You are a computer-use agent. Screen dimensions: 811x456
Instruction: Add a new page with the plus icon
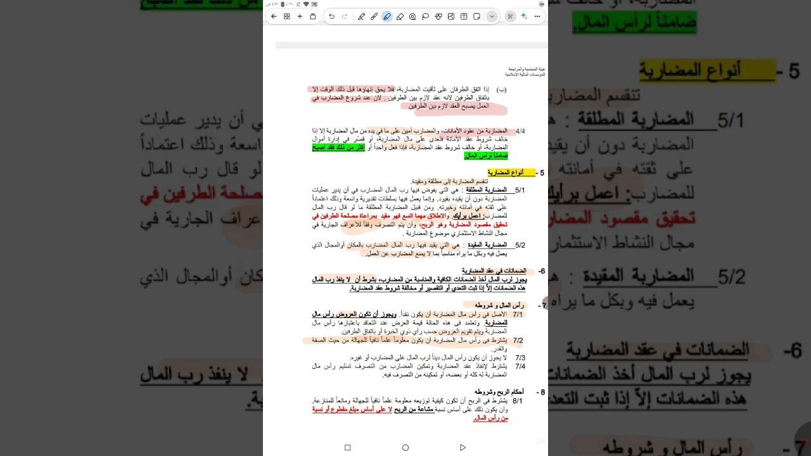coord(300,16)
